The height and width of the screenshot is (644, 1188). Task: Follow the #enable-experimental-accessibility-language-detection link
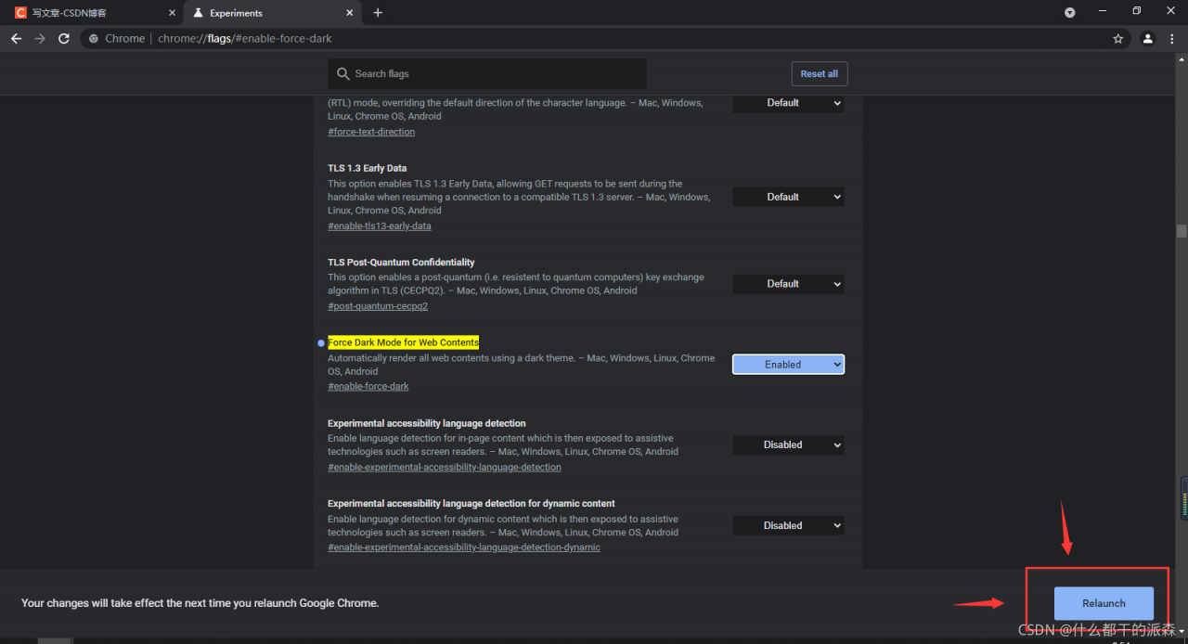coord(445,467)
